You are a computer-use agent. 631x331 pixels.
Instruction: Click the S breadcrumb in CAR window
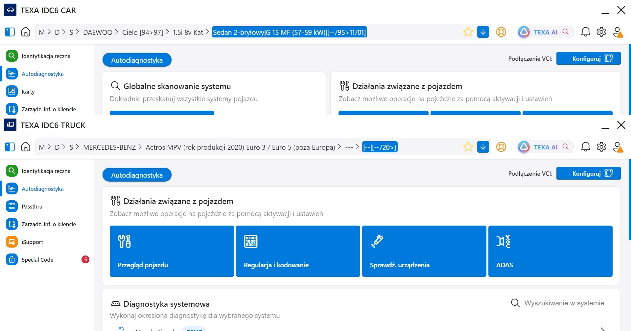coord(71,32)
